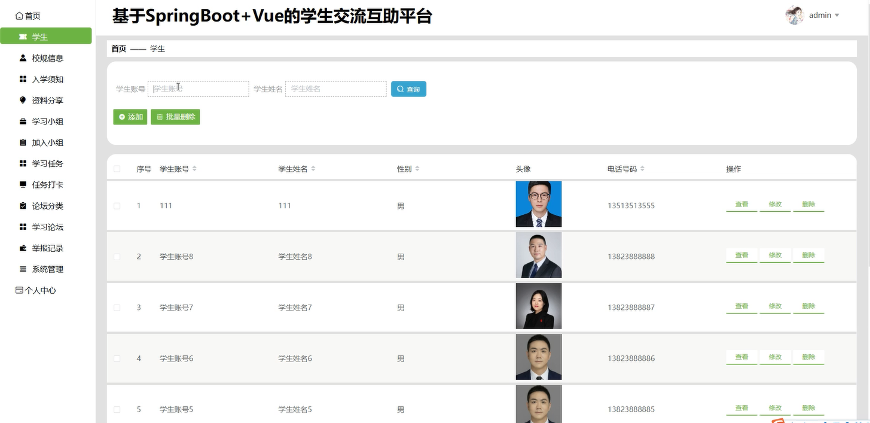
Task: Toggle the select-all checkbox in table header
Action: coord(117,169)
